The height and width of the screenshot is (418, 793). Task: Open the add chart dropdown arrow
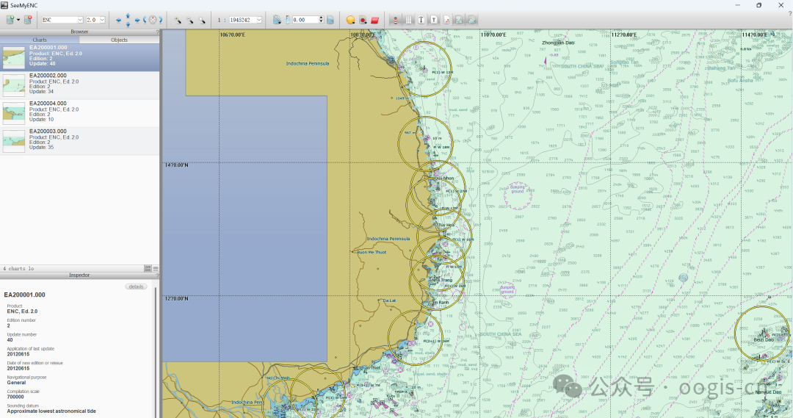click(x=18, y=20)
